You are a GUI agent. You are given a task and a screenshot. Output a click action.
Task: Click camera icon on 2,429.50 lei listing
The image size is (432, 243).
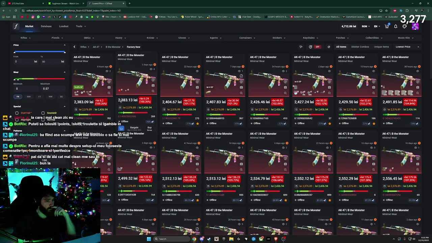coord(374,87)
